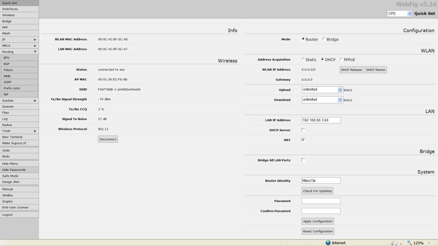This screenshot has height=246, width=438.
Task: Open the Files menu
Action: 19,113
